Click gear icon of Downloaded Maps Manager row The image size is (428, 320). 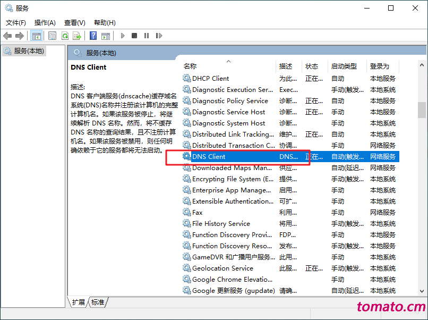(187, 168)
